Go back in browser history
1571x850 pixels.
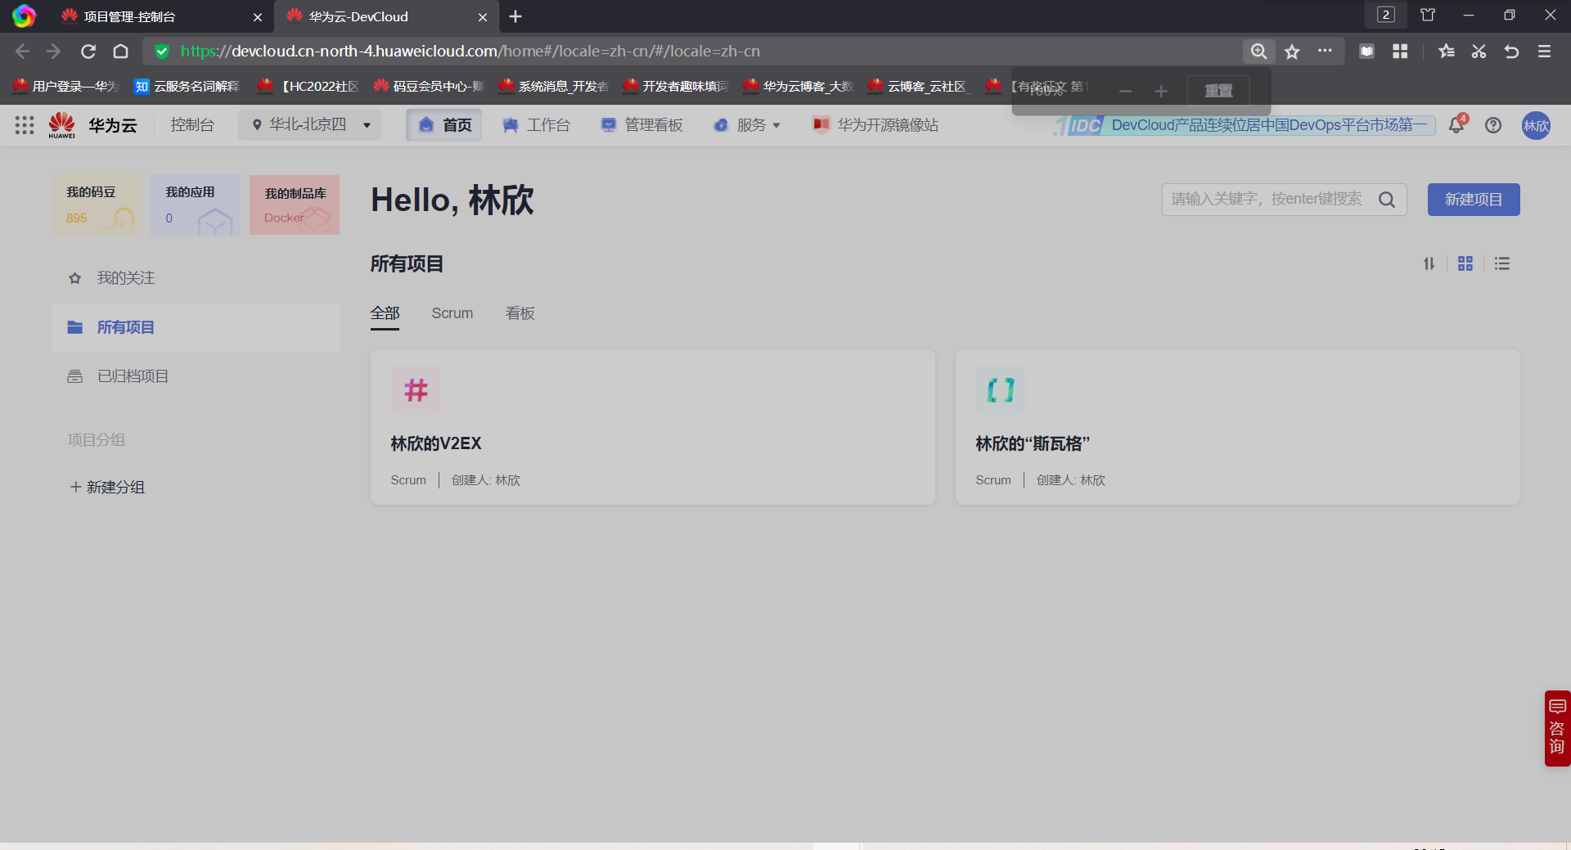pyautogui.click(x=22, y=52)
